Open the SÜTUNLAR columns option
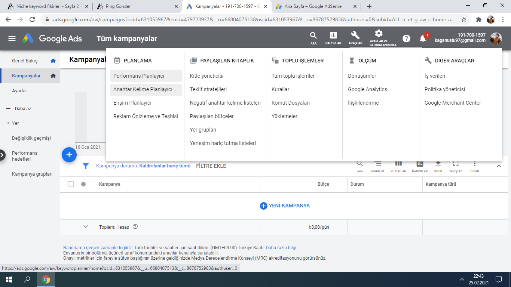The image size is (511, 287). coord(398,167)
